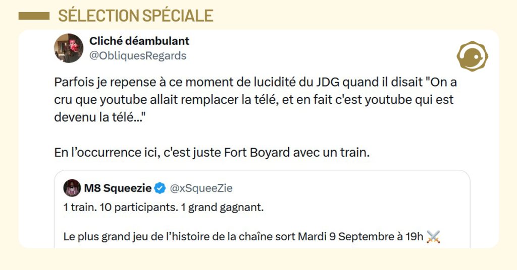Image resolution: width=517 pixels, height=270 pixels.
Task: Click the gold bar beside the header
Action: pyautogui.click(x=34, y=16)
